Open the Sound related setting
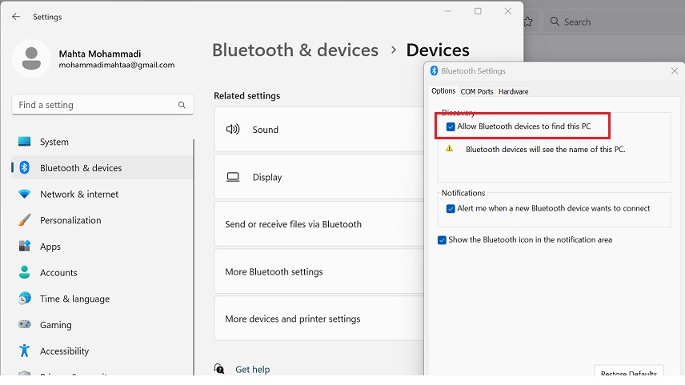 coord(319,130)
